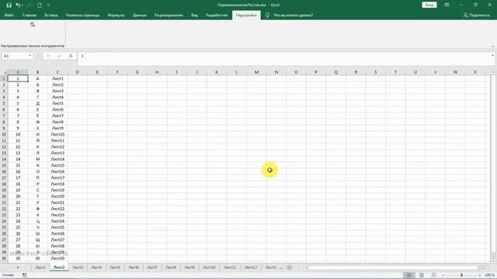497x279 pixels.
Task: Switch to Normal view
Action: coord(409,275)
